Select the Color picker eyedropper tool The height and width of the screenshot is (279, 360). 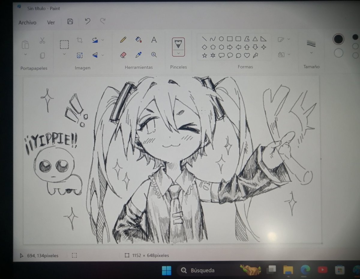click(x=139, y=55)
